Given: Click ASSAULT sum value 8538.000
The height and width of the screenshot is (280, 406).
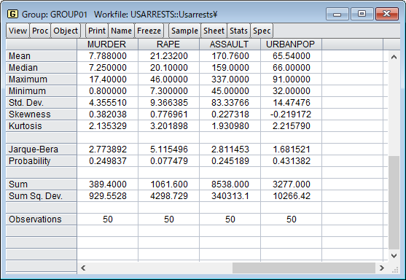Looking at the screenshot, I should [x=230, y=184].
